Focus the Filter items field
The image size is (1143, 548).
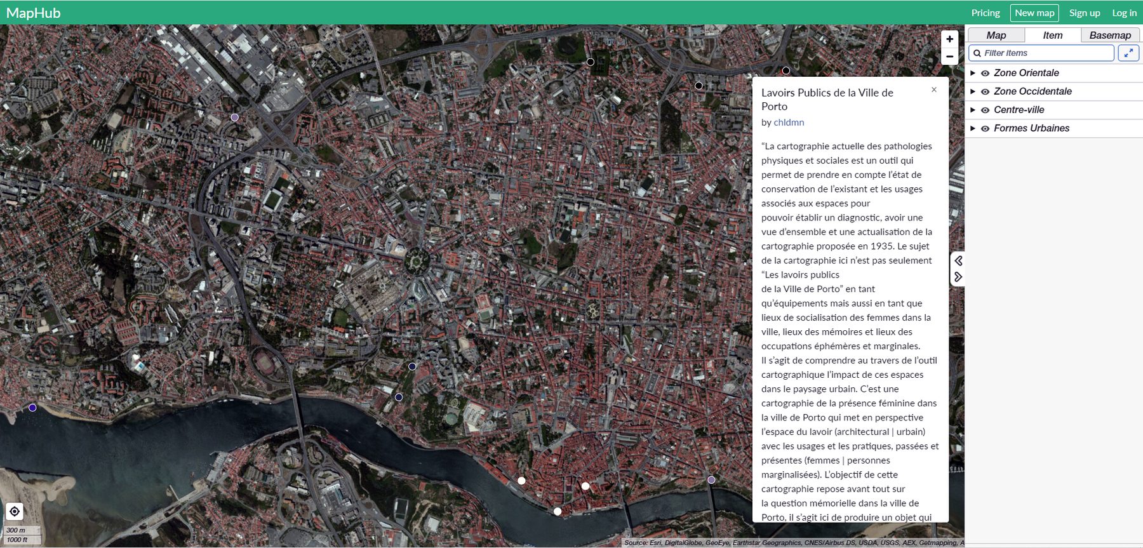[1041, 53]
